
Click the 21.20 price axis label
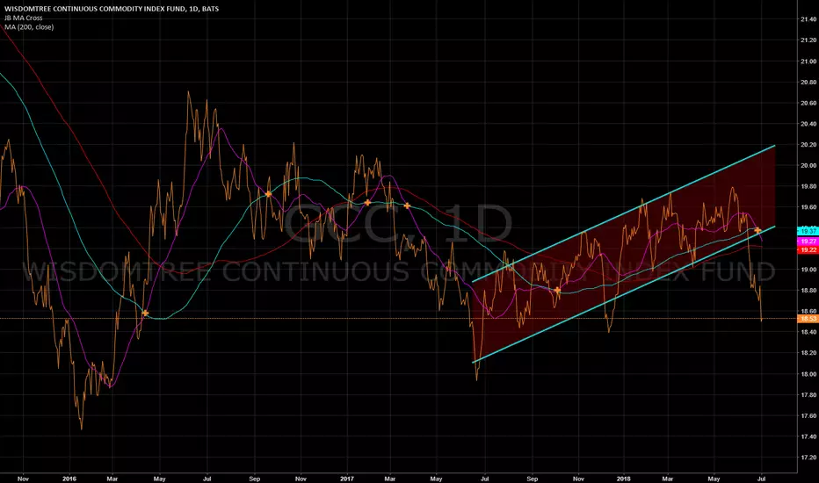pos(808,40)
